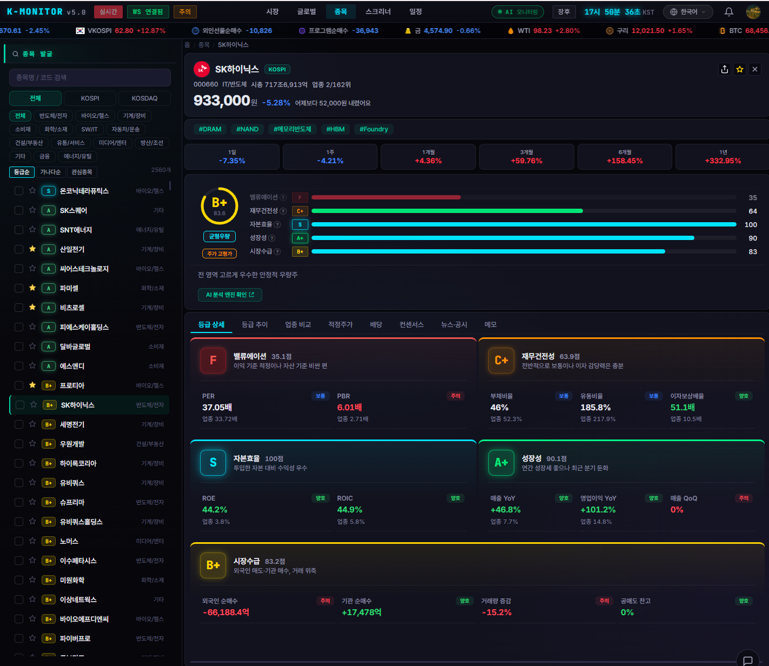Screen dimensions: 769x666
Task: Click the AI 분석 엔진 확인 link
Action: click(230, 295)
